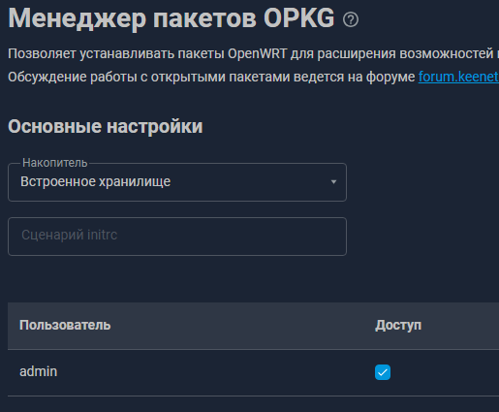Click the word настройки in the section heading
Viewport: 499px width, 412px height.
tap(154, 126)
